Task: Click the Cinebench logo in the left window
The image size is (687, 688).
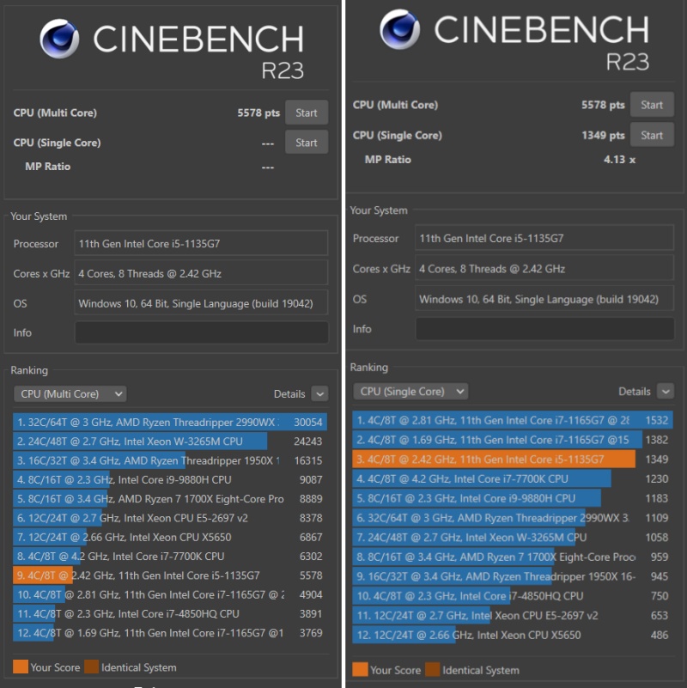Action: tap(59, 39)
